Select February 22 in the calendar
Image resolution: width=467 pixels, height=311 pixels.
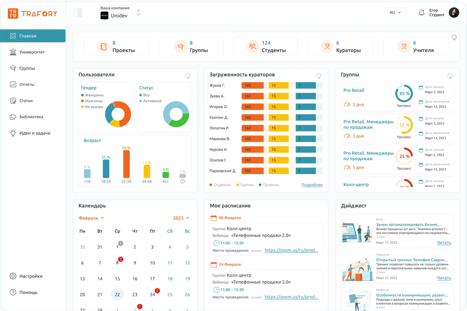117,295
